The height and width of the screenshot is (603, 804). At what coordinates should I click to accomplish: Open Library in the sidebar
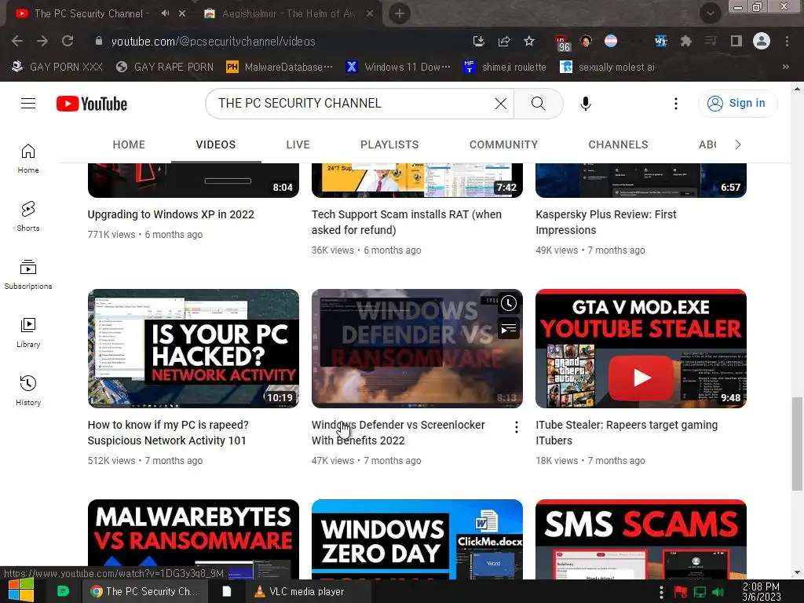[x=28, y=333]
